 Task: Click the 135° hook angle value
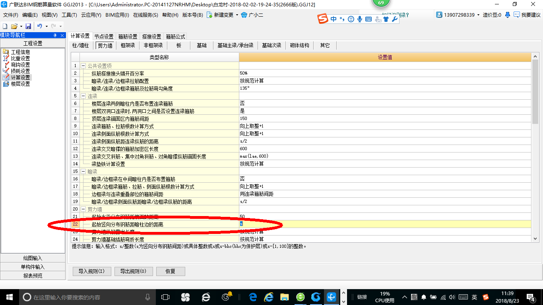[385, 88]
